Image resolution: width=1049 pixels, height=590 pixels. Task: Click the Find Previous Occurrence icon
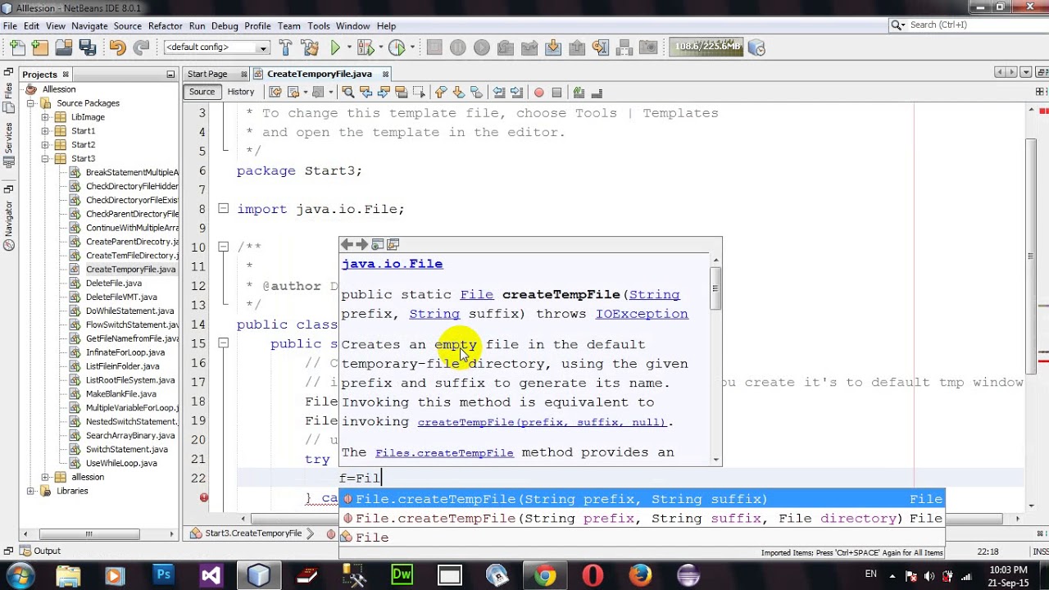pos(366,92)
